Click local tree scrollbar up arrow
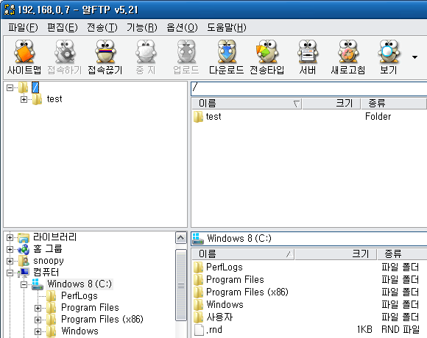The height and width of the screenshot is (338, 427). [x=181, y=238]
